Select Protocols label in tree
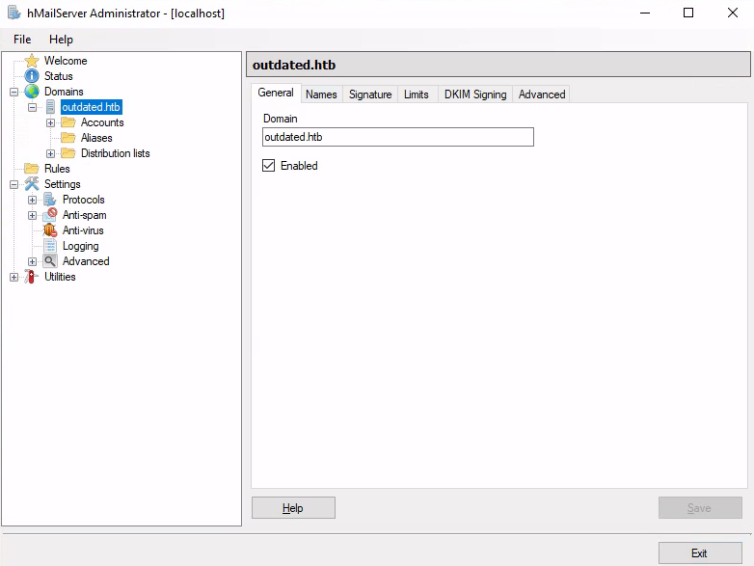The height and width of the screenshot is (566, 754). click(84, 199)
